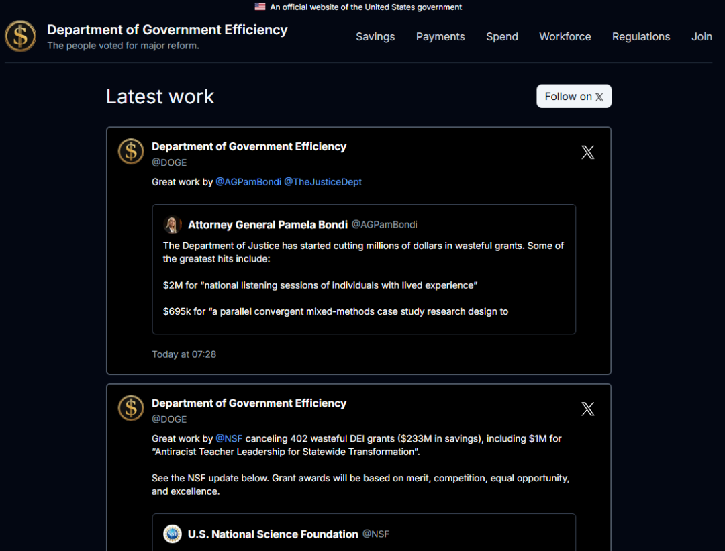Click 'An official website of the United States government'
The image size is (725, 551).
click(366, 7)
